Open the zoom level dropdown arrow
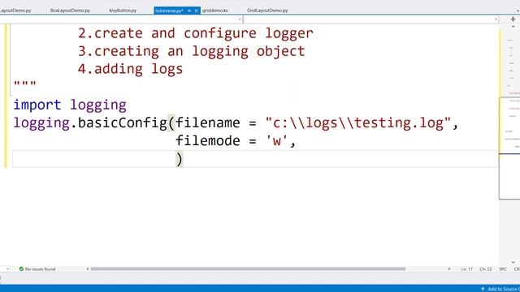Image resolution: width=520 pixels, height=292 pixels. [x=7, y=268]
